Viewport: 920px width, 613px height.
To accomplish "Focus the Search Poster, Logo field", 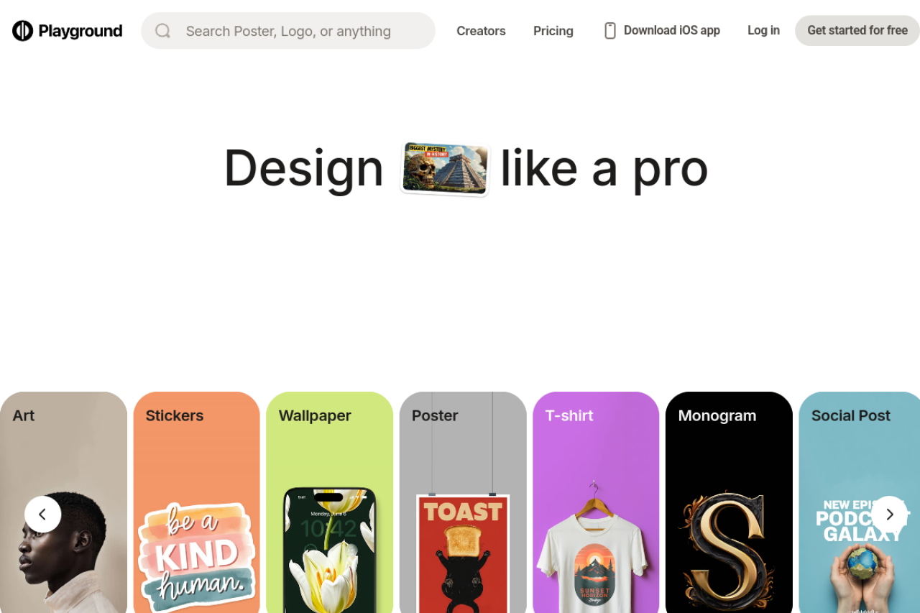I will point(288,31).
